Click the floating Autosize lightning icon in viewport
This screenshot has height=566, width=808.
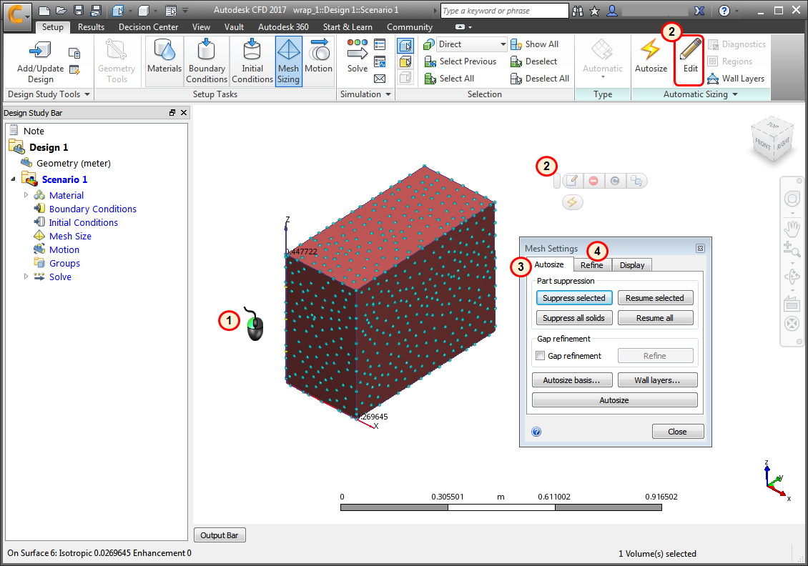pyautogui.click(x=571, y=203)
